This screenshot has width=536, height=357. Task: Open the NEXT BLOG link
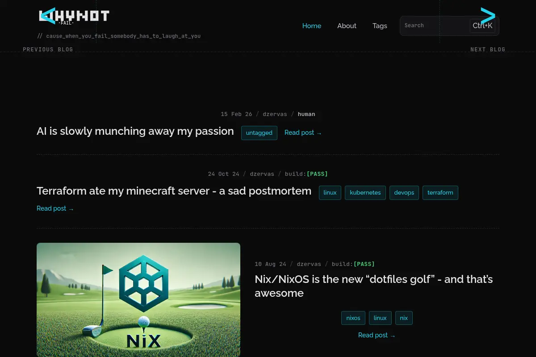point(488,50)
